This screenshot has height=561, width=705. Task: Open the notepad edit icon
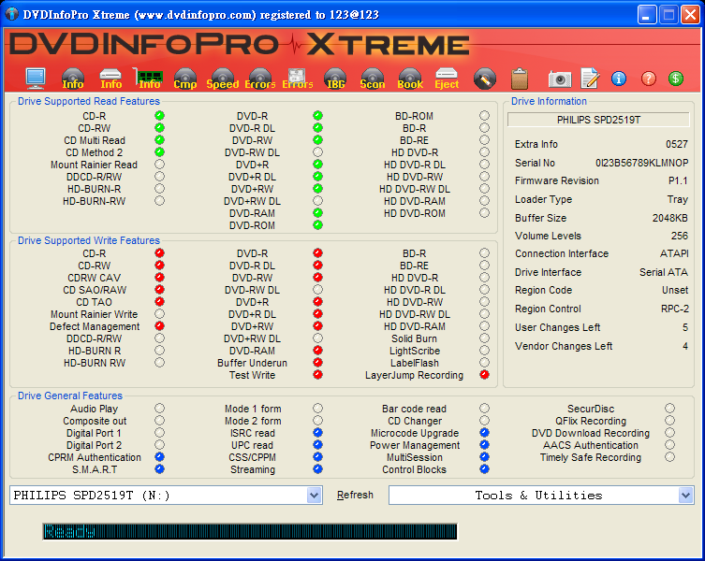pos(590,79)
